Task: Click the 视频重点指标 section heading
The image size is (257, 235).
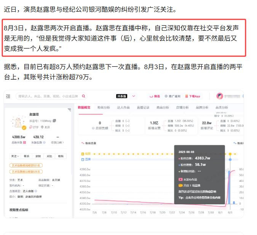Action: point(19,210)
